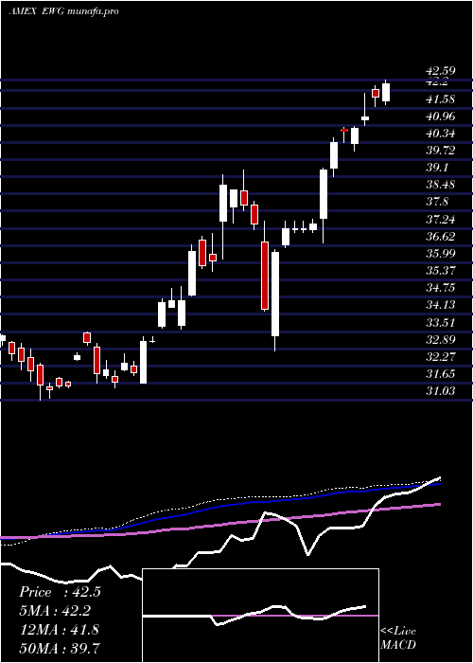Screen dimensions: 473x663
Task: Click the 35.37 price axis label
Action: tap(440, 271)
